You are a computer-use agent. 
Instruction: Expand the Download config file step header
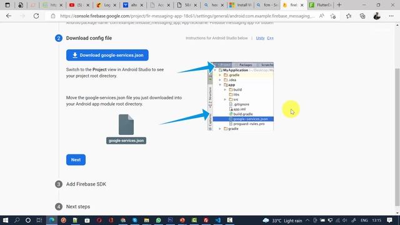coord(89,38)
